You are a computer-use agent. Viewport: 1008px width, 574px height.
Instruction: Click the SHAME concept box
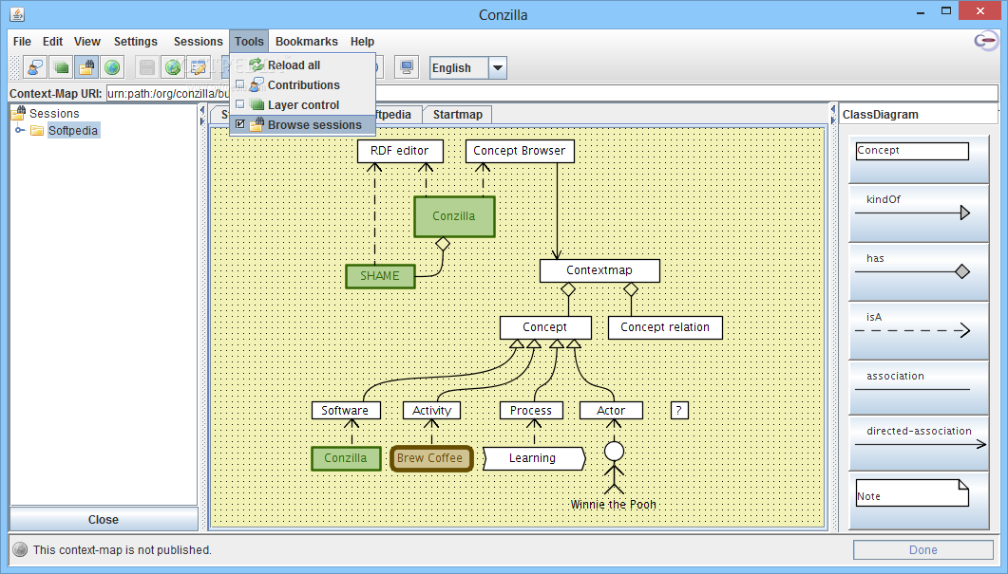point(380,276)
